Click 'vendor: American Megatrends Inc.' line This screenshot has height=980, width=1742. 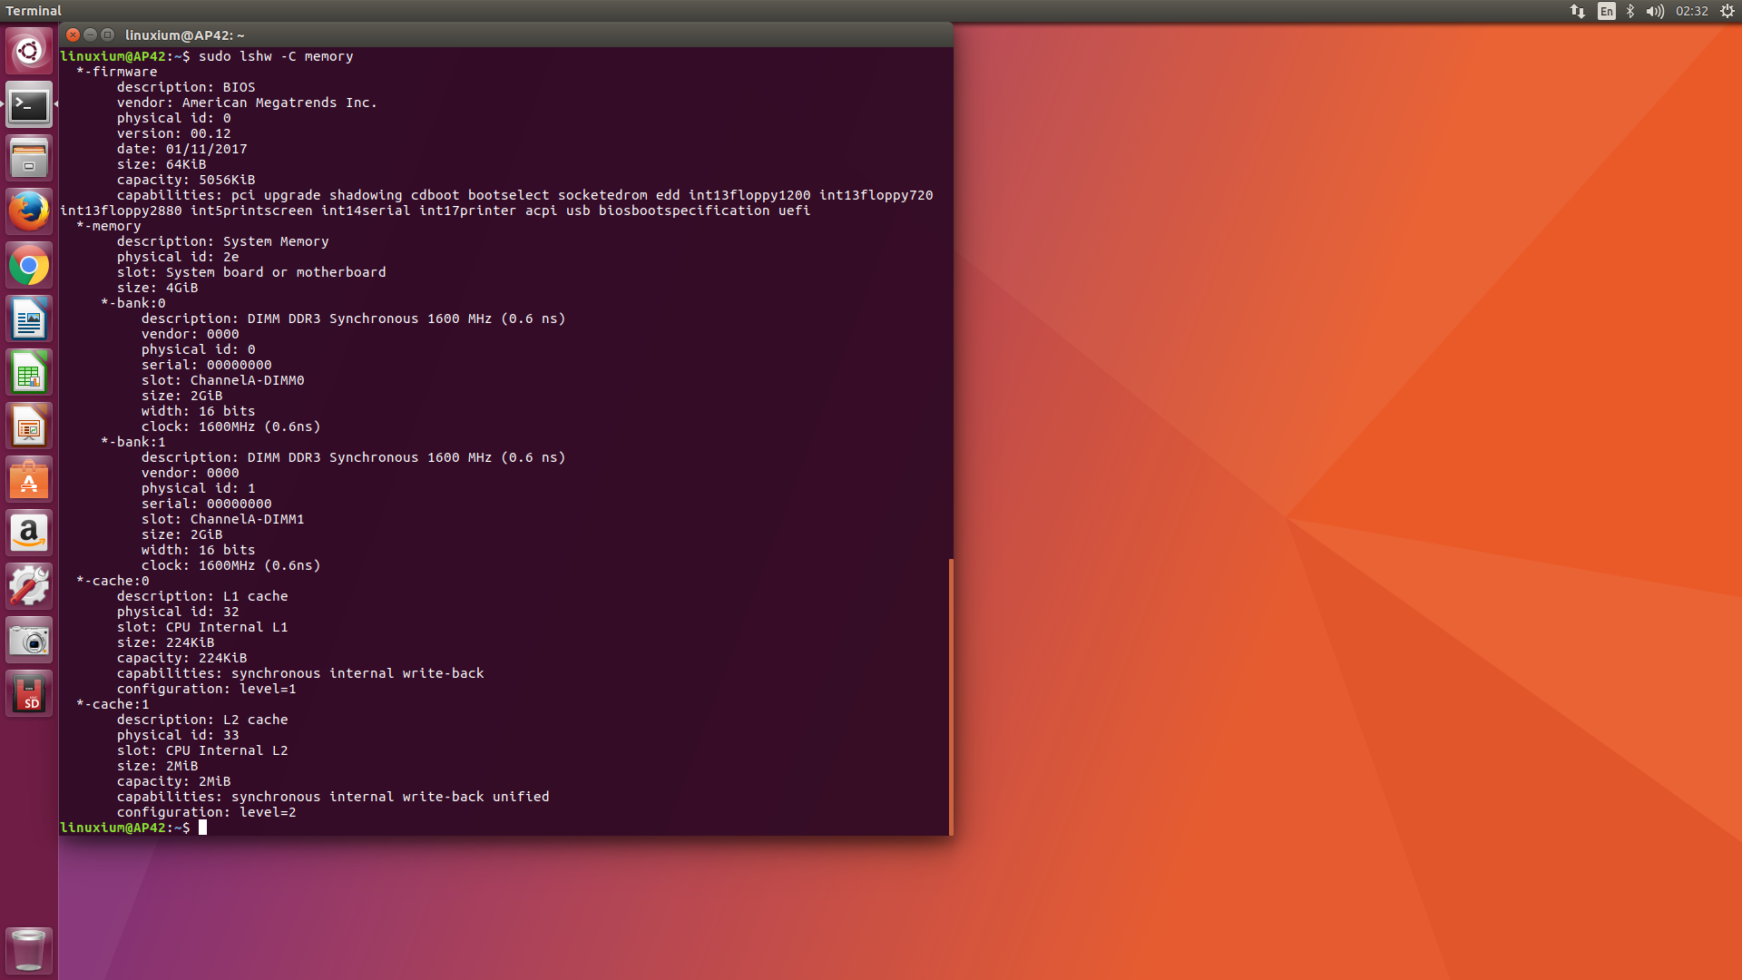coord(247,103)
